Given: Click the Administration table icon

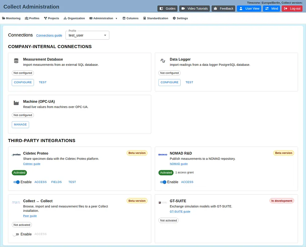Looking at the screenshot, I should click(x=91, y=18).
